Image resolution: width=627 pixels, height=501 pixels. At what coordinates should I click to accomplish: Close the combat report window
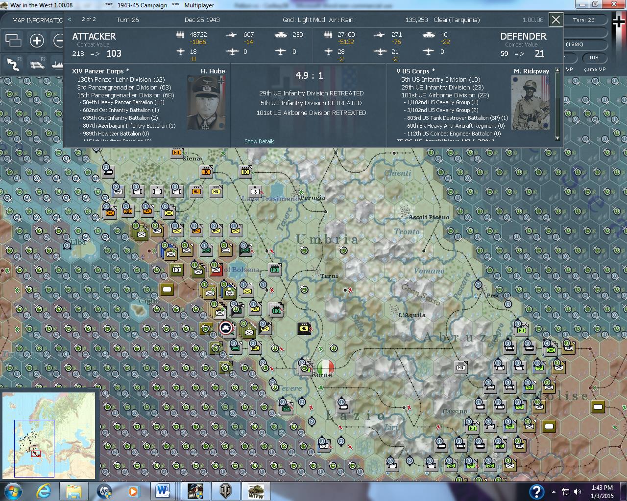click(555, 20)
